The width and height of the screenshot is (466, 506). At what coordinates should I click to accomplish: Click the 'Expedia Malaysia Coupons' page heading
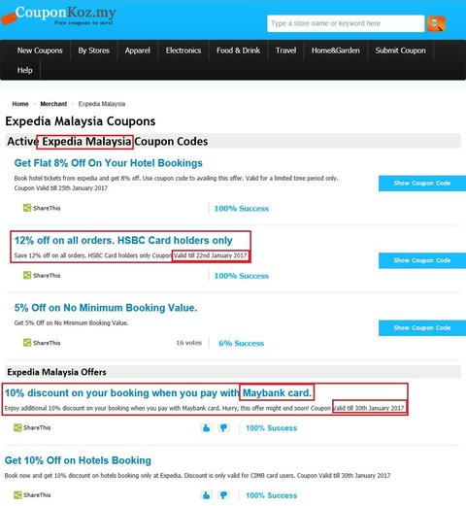pos(81,121)
